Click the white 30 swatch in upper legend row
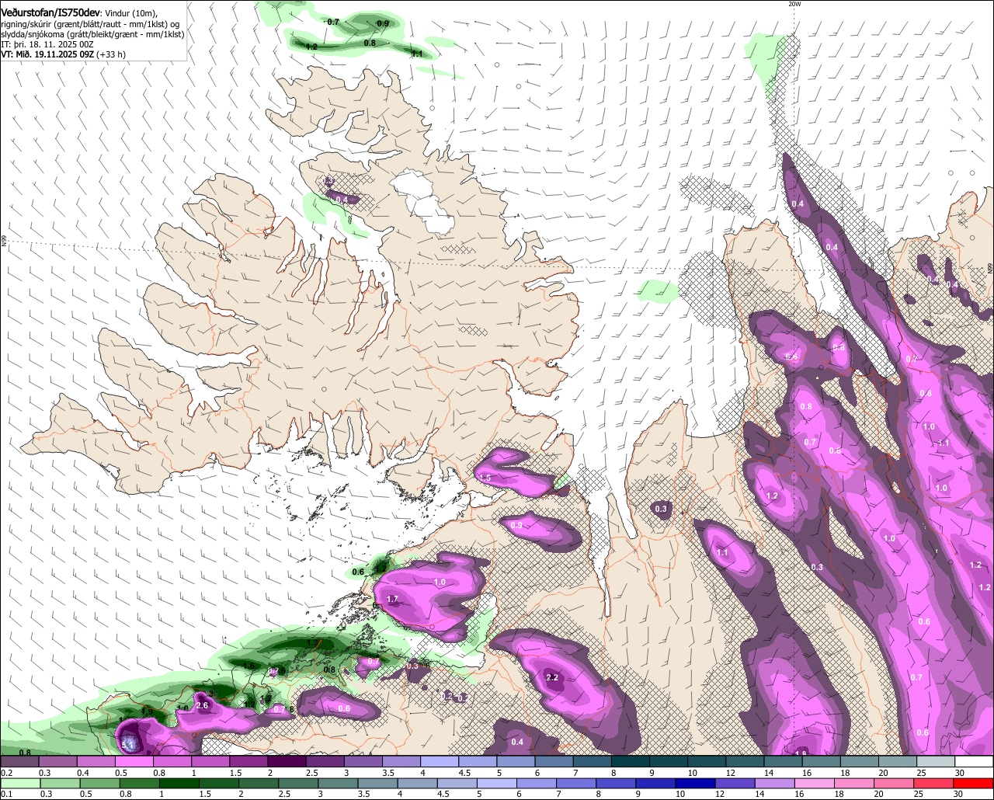 975,762
